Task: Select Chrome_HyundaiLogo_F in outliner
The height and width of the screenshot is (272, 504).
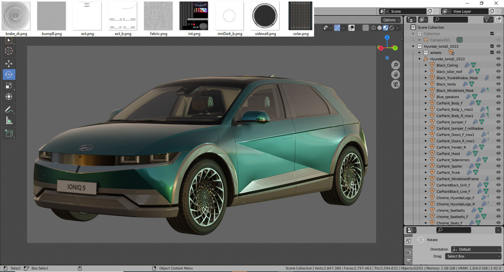Action: coord(455,198)
